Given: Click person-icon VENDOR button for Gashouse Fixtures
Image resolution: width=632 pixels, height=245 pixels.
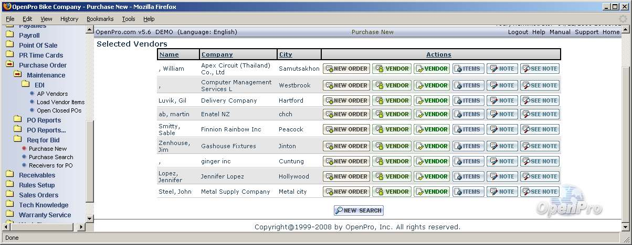Looking at the screenshot, I should tap(392, 146).
